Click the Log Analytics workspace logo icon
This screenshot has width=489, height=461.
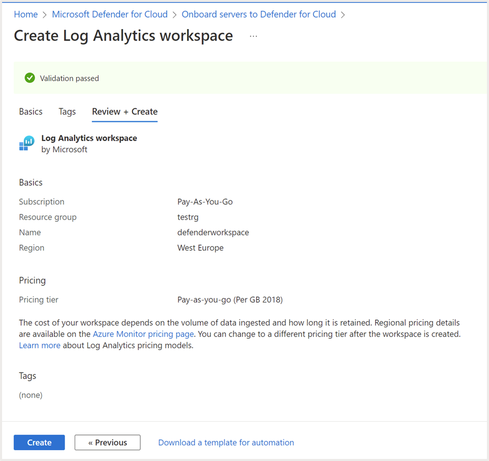click(26, 143)
